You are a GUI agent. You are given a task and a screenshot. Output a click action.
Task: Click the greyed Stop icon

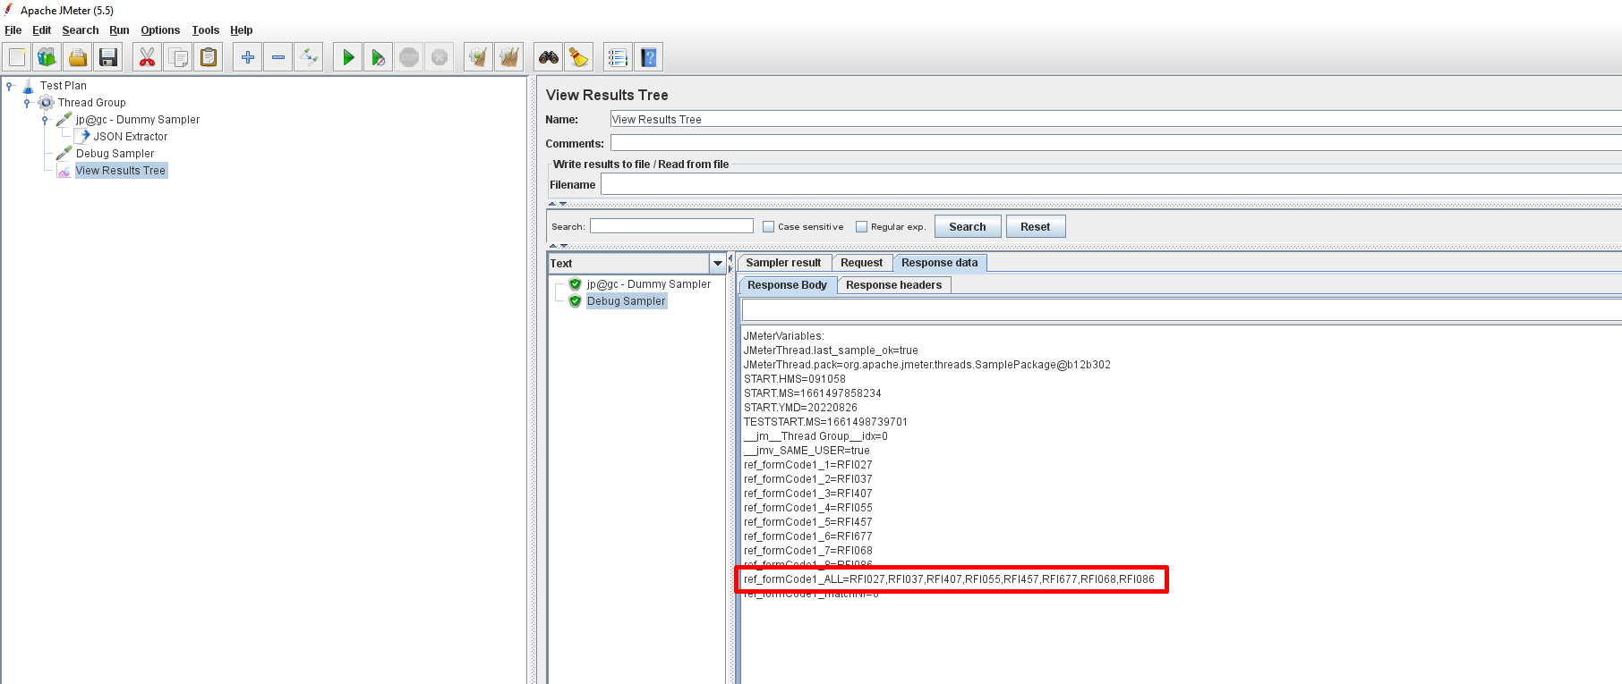point(408,57)
